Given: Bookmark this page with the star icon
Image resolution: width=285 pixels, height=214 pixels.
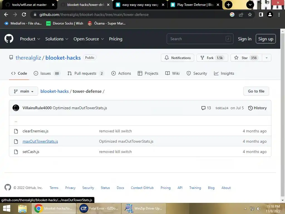Looking at the screenshot, I should click(x=250, y=14).
